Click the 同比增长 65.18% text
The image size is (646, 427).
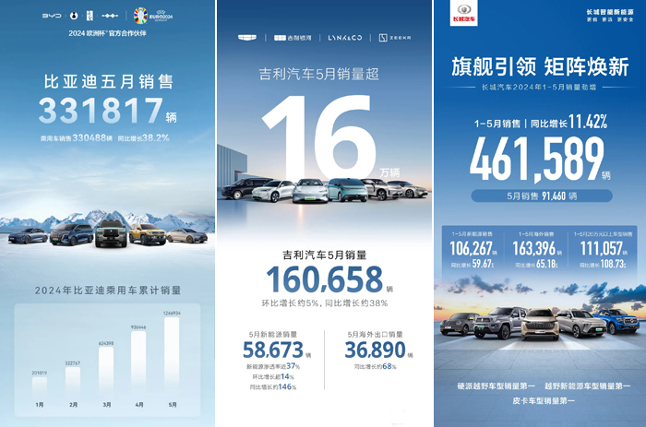pyautogui.click(x=536, y=265)
